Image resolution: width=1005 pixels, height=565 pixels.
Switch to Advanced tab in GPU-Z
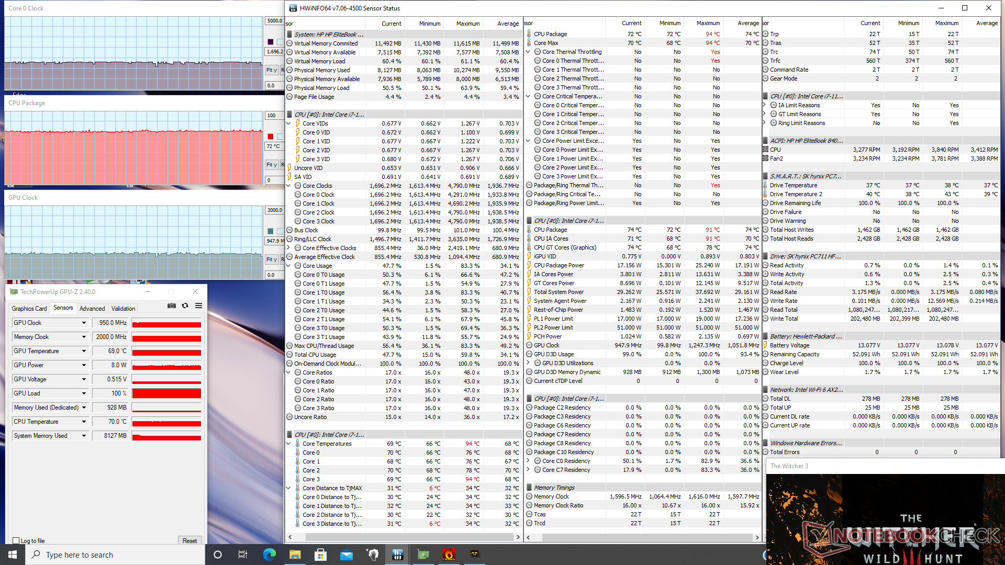(92, 309)
